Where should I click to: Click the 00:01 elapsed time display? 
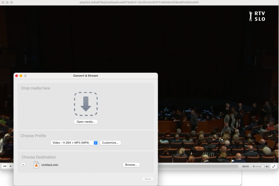246,166
